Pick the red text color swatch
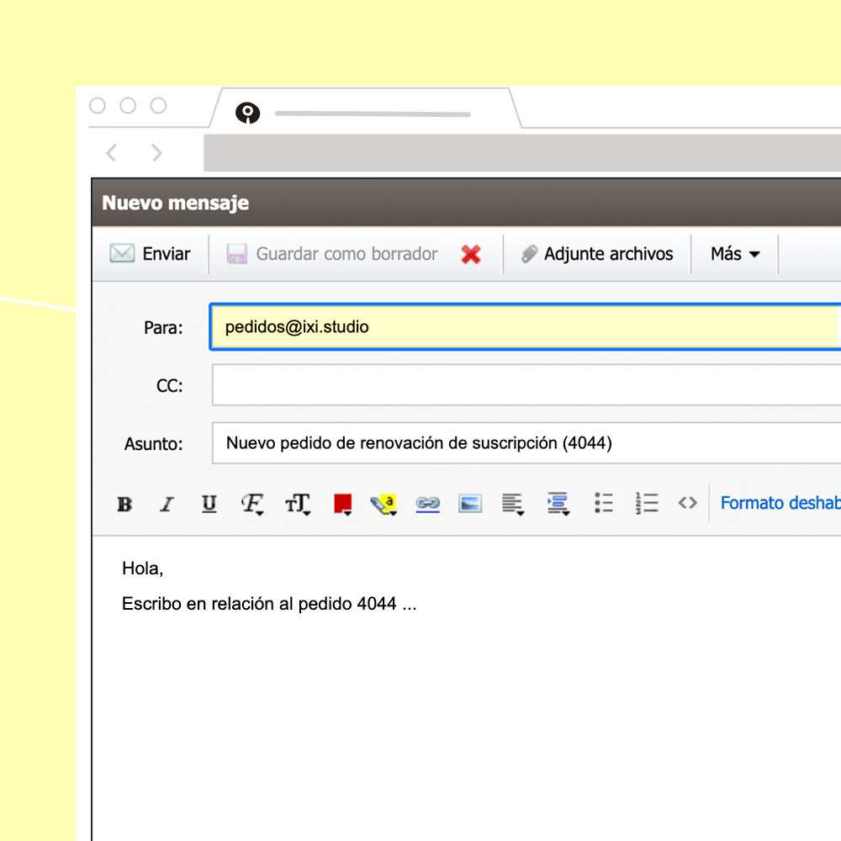841x841 pixels. (x=343, y=504)
